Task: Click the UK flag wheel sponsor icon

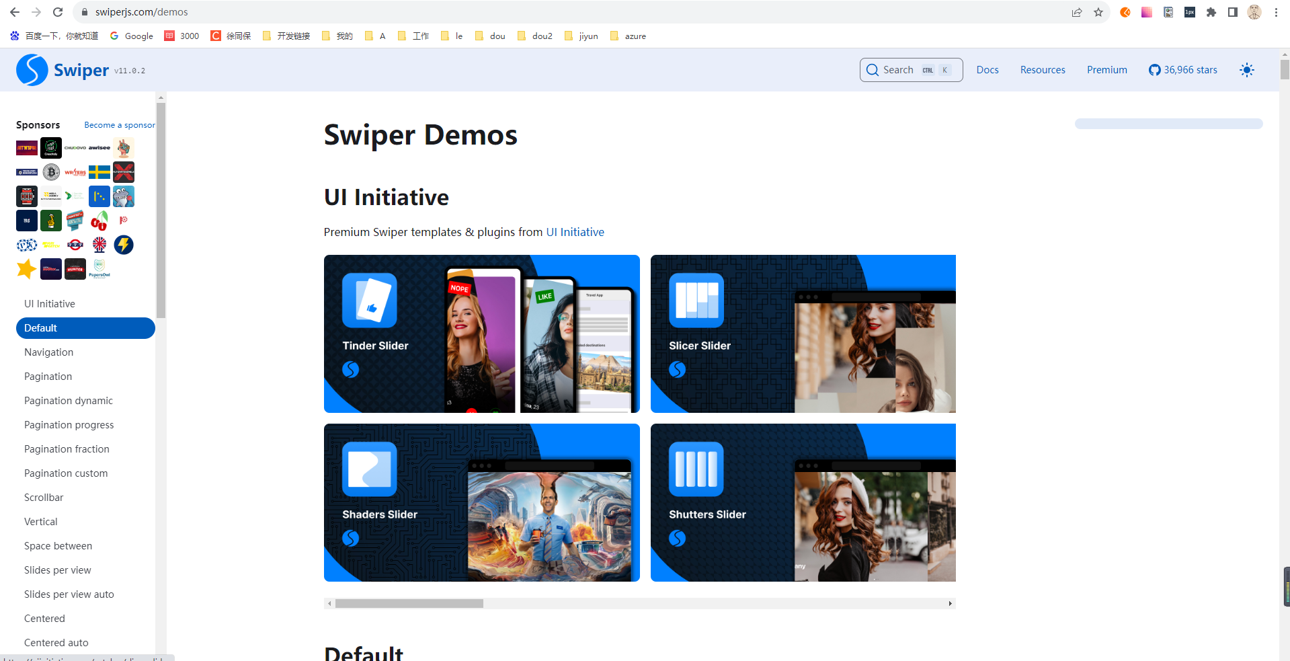Action: [x=99, y=245]
